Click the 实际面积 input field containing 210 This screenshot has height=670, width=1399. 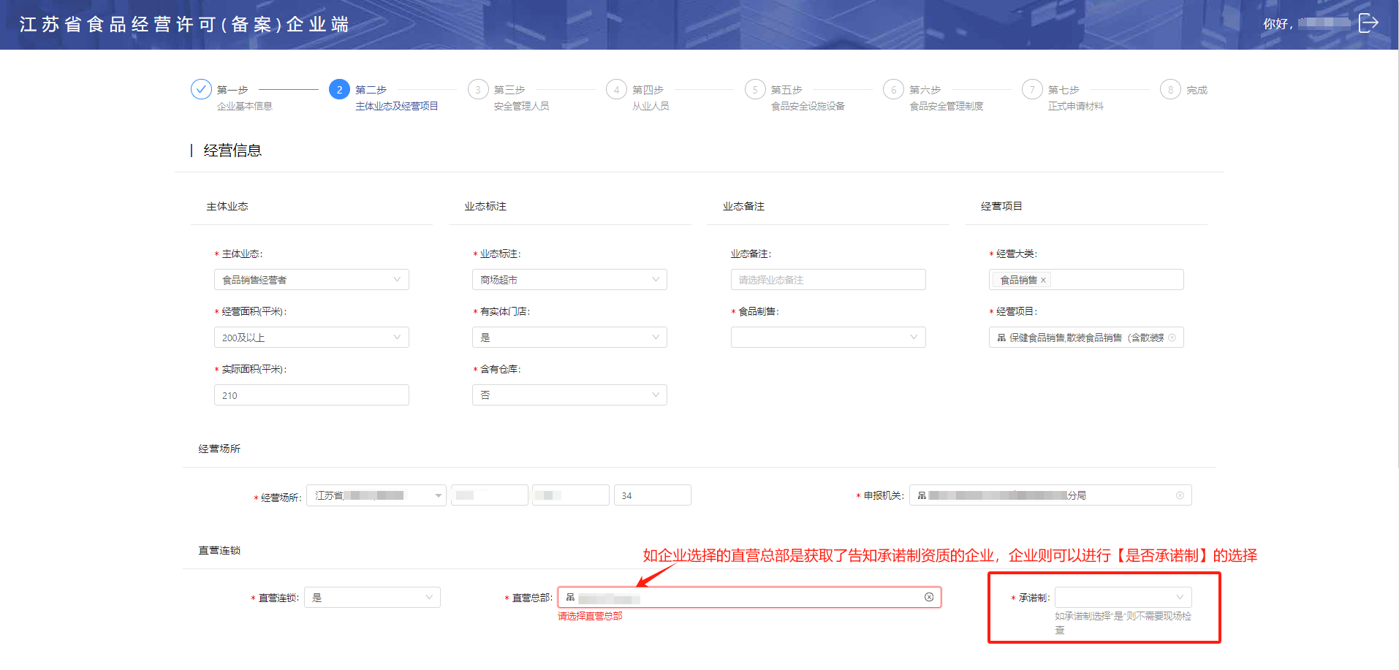click(x=311, y=395)
